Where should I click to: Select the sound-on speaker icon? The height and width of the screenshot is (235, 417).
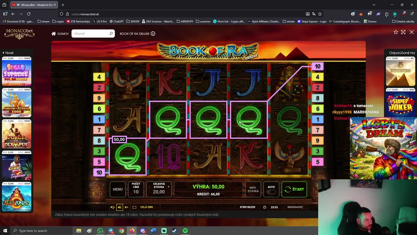click(x=119, y=207)
